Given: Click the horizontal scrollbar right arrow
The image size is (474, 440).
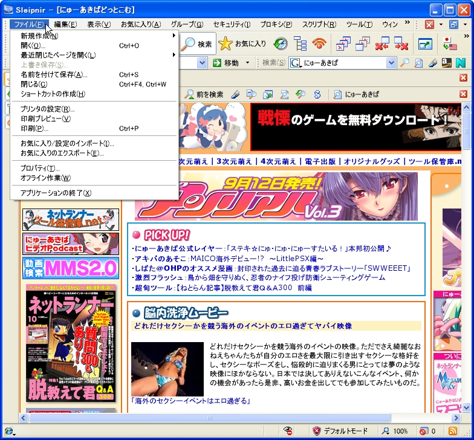Looking at the screenshot, I should 456,418.
